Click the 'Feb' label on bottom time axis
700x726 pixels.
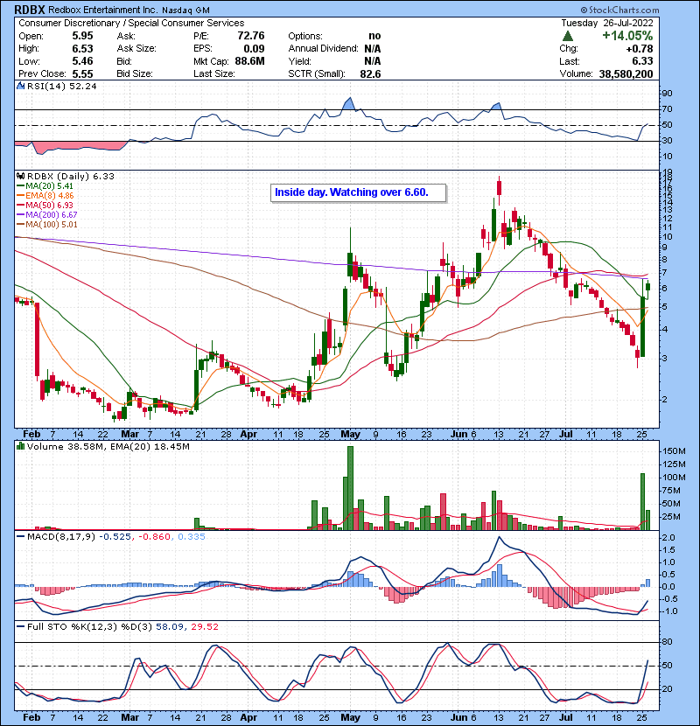tap(31, 717)
